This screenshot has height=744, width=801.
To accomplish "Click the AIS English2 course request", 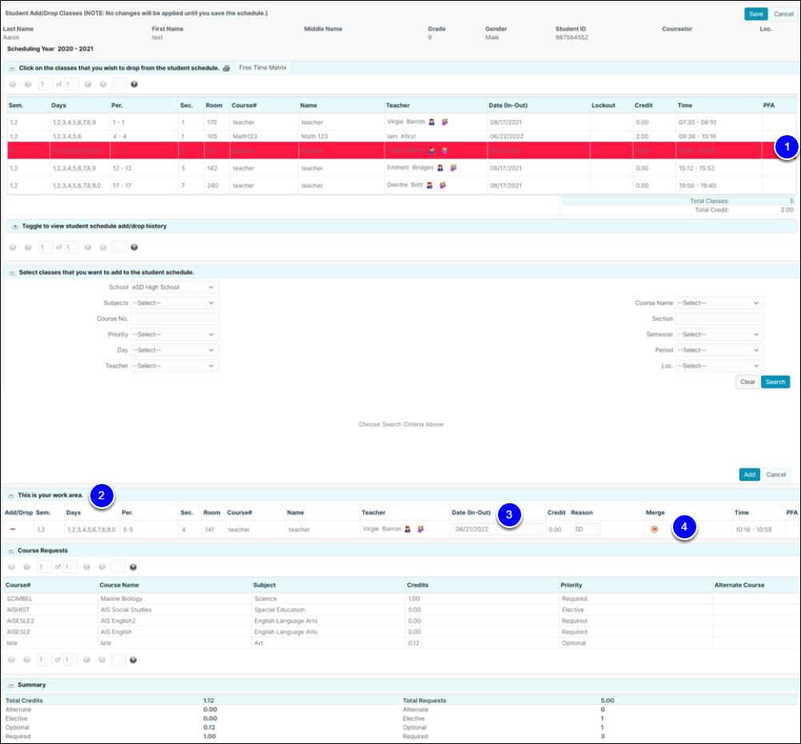I will click(401, 622).
